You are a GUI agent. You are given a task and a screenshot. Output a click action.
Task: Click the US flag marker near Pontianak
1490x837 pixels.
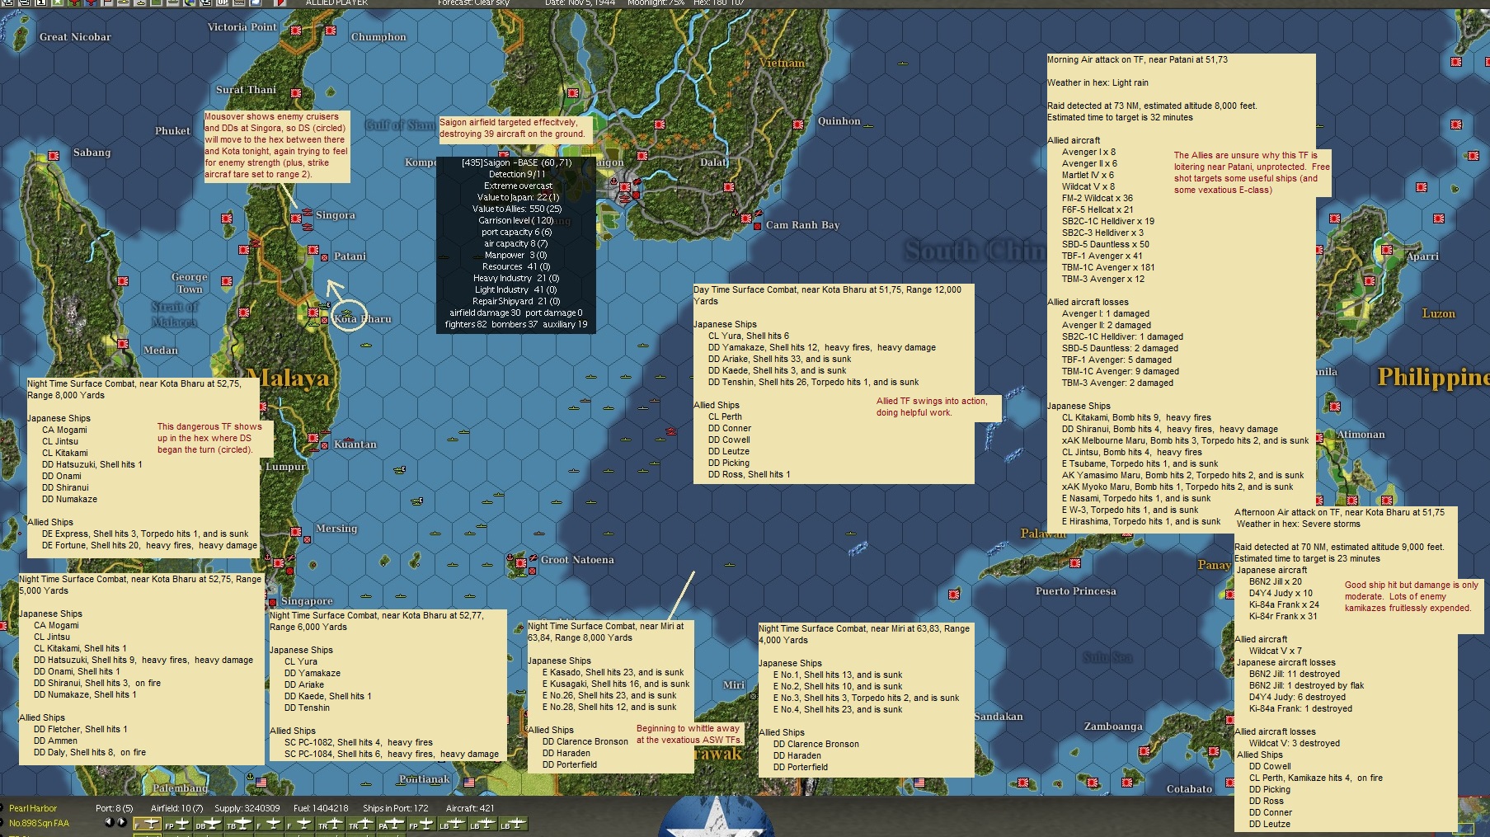468,783
